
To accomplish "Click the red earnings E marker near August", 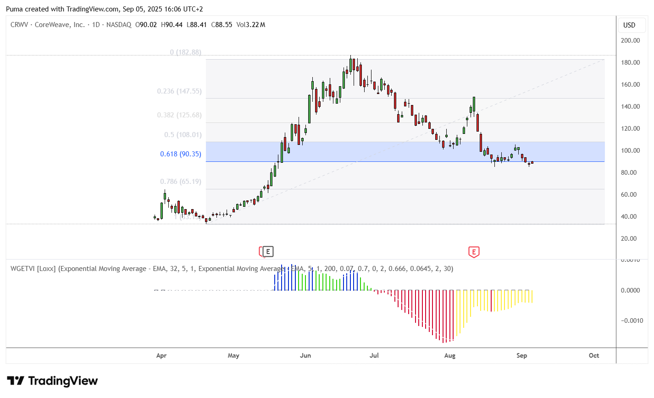I will click(x=474, y=252).
